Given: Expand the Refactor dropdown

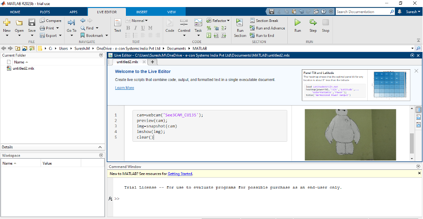Looking at the screenshot, I should point(228,21).
